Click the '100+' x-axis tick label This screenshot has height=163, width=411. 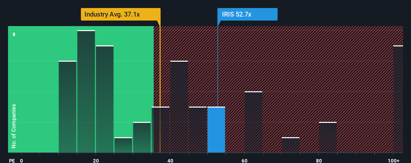pyautogui.click(x=394, y=161)
